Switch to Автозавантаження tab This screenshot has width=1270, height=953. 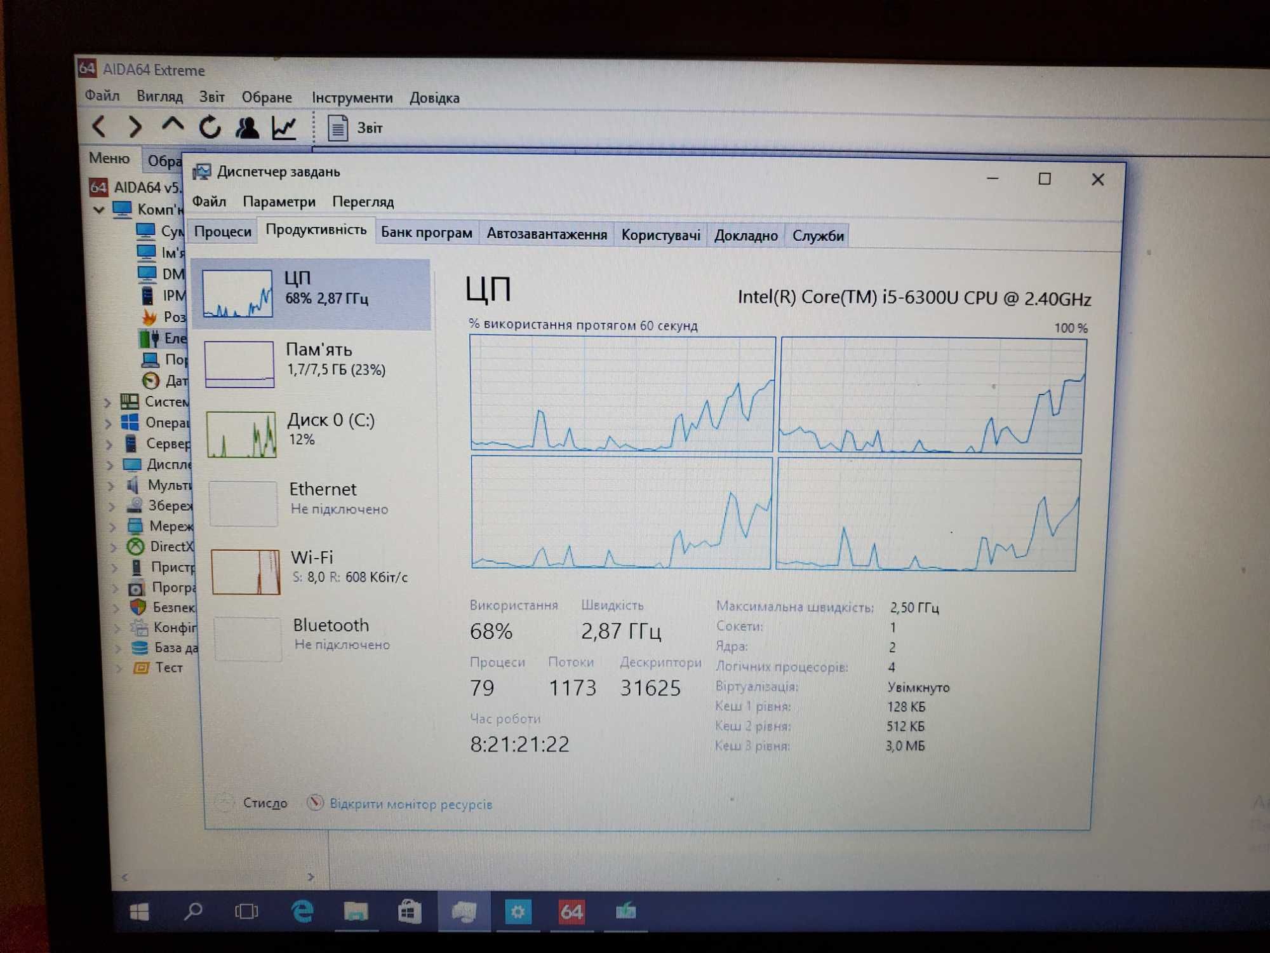tap(547, 234)
